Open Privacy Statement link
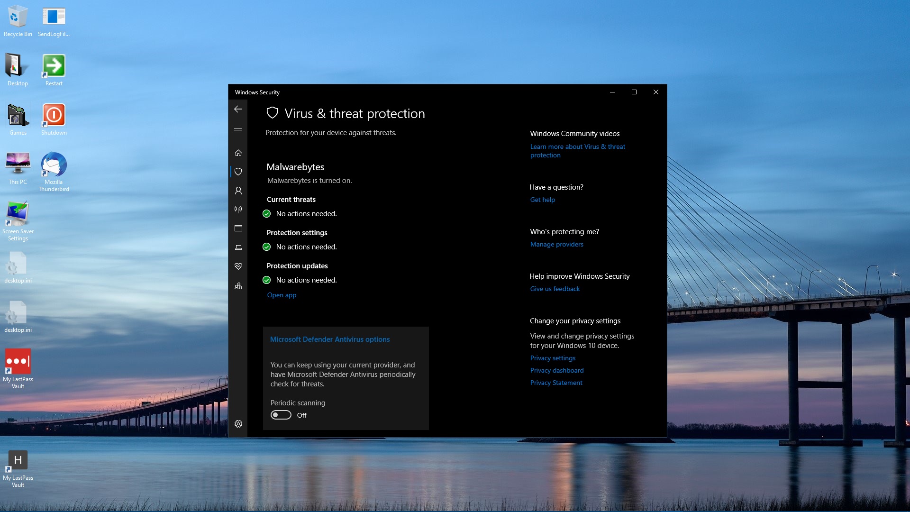910x512 pixels. (556, 383)
